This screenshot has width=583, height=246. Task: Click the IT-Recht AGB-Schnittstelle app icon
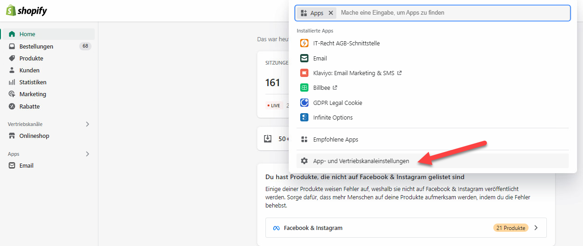304,43
